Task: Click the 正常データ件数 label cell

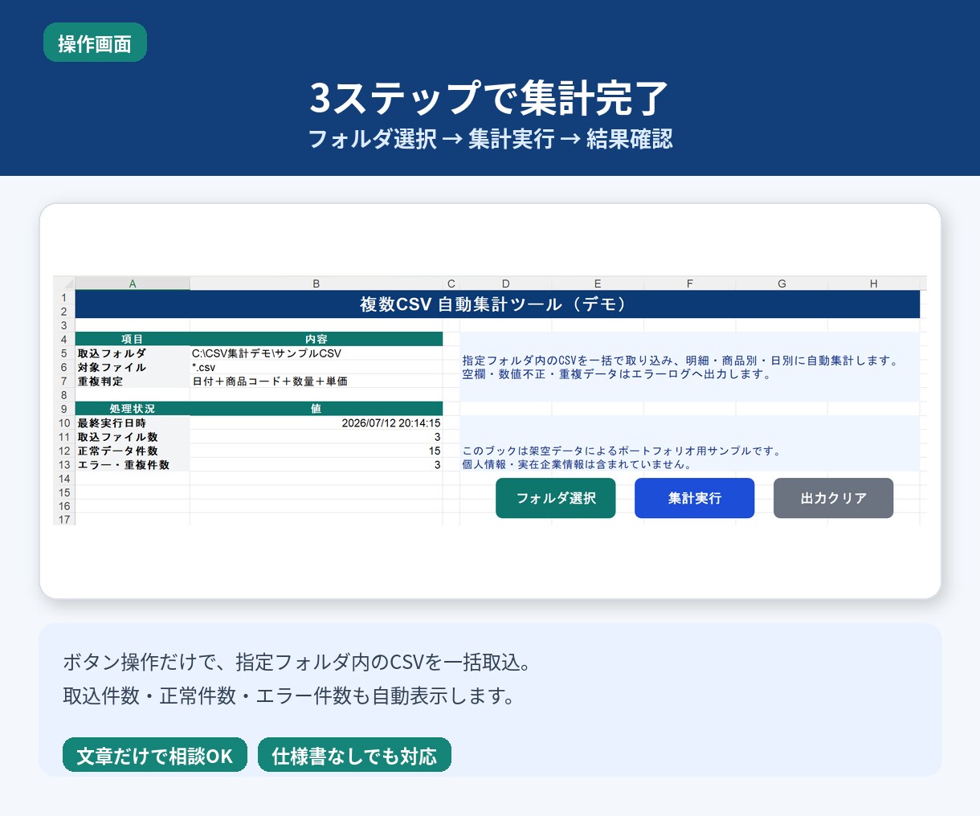Action: 133,451
